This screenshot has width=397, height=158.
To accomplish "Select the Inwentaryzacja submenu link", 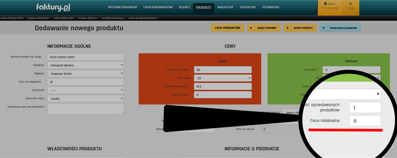I will (x=113, y=18).
